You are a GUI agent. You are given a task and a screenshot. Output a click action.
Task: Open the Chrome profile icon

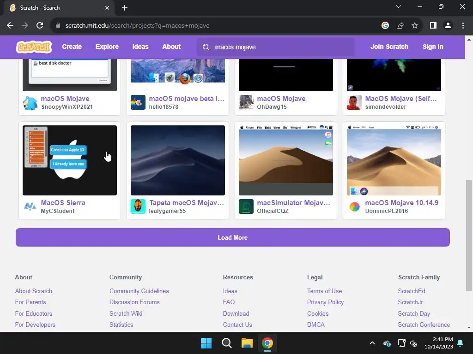(x=448, y=26)
